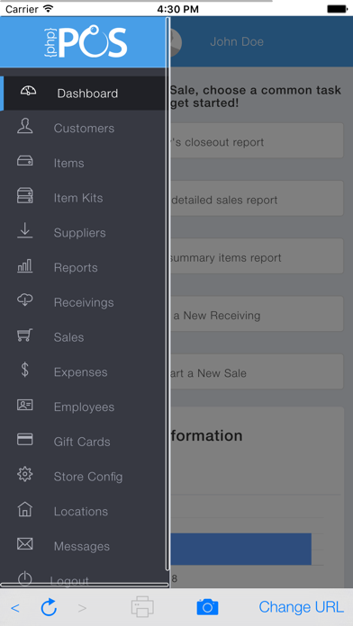Click the Messages envelope icon
353x626 pixels.
[25, 544]
